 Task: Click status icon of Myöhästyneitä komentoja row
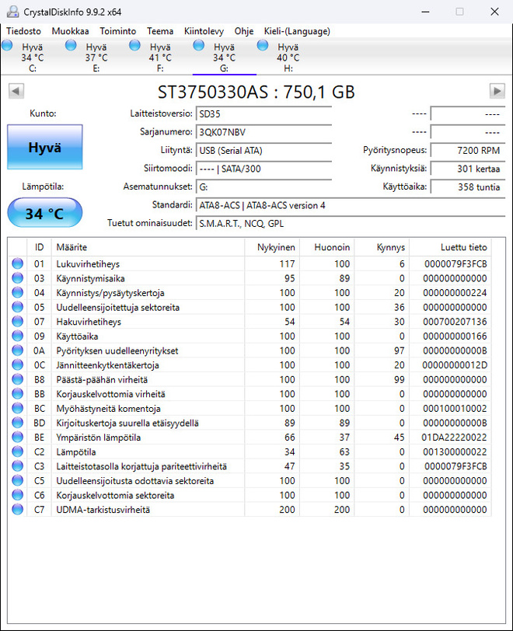[18, 408]
